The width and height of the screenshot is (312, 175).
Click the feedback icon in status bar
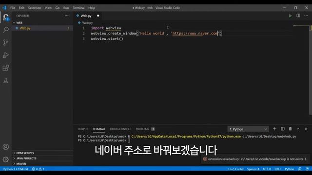tap(300, 169)
